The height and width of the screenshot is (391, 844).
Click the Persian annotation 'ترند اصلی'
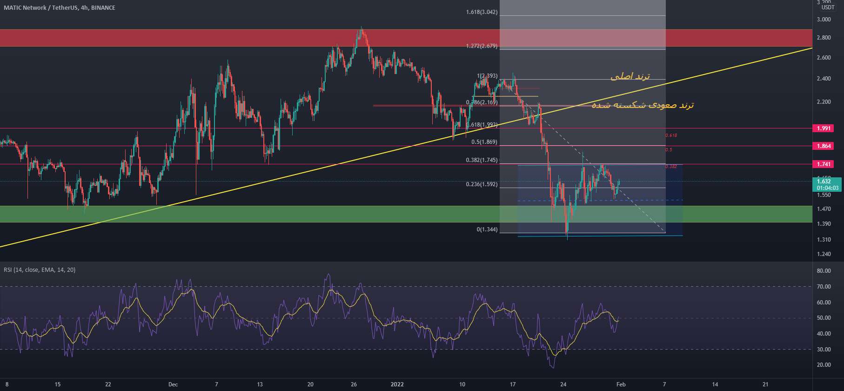630,76
